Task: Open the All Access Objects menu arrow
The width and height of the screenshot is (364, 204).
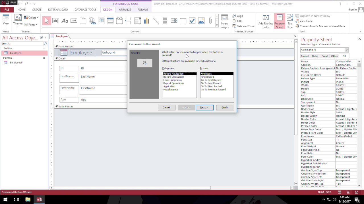Action: click(x=41, y=37)
